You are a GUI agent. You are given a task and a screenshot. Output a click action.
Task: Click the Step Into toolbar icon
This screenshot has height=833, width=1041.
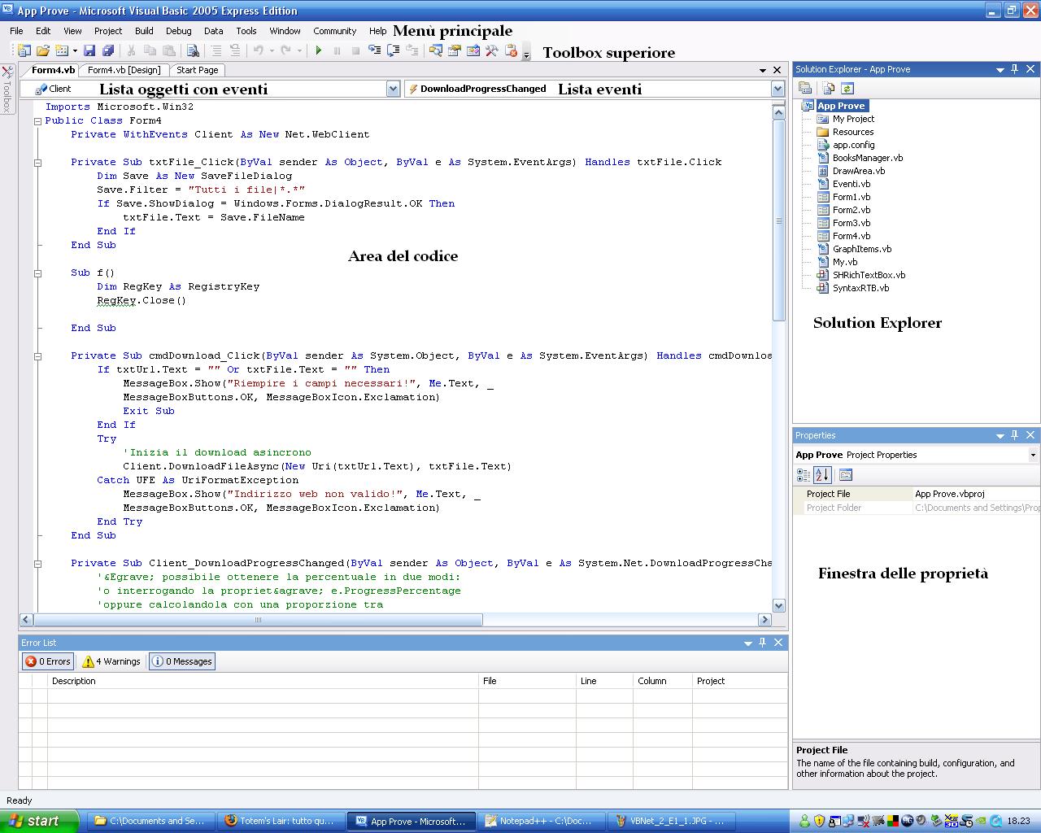374,50
